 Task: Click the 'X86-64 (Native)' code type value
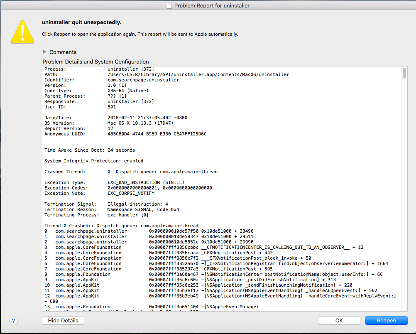point(128,91)
